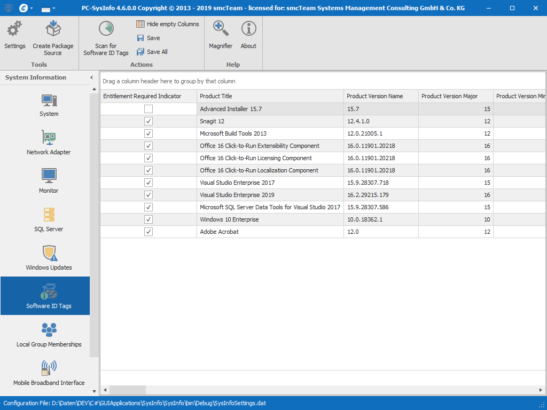Click version cell 15.9.28307.718
Screen dimensions: 547x410
381,183
